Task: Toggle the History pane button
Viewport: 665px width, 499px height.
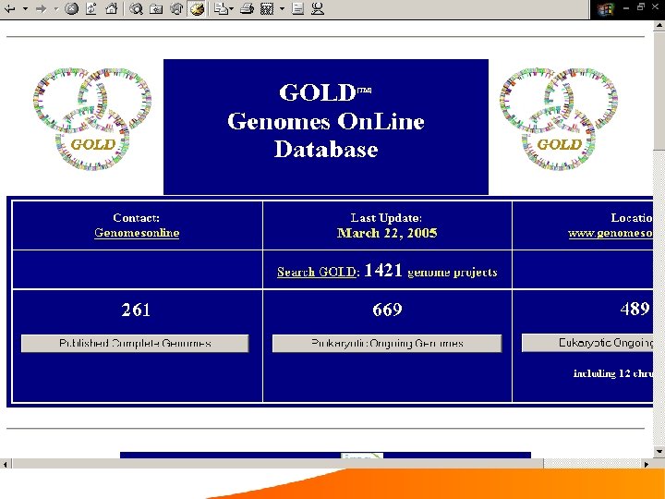Action: pyautogui.click(x=197, y=8)
